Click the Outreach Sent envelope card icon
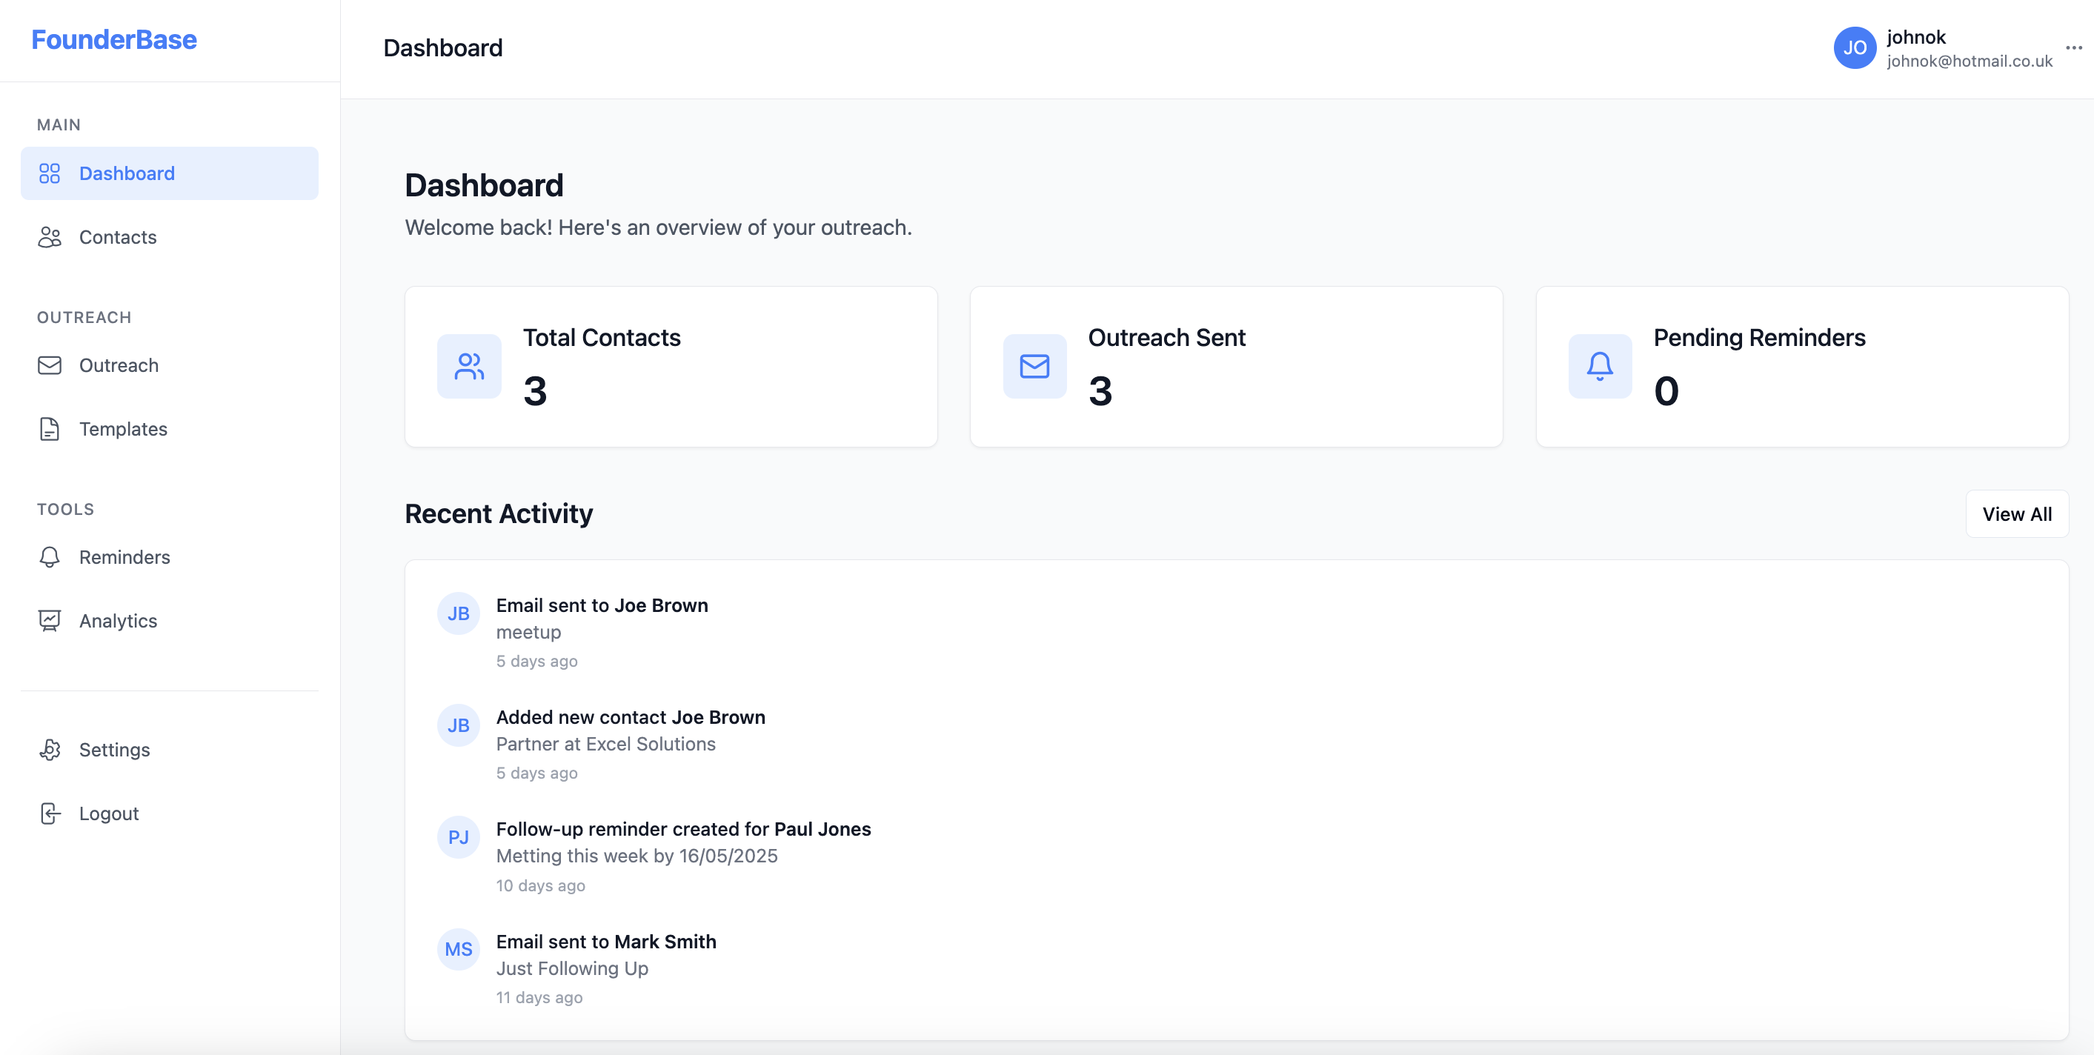The image size is (2094, 1055). click(1034, 367)
